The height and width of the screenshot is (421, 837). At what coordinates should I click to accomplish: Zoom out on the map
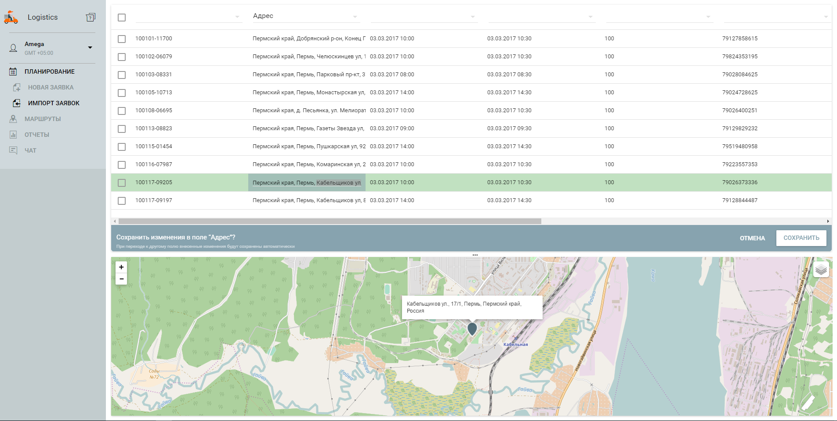click(x=121, y=279)
